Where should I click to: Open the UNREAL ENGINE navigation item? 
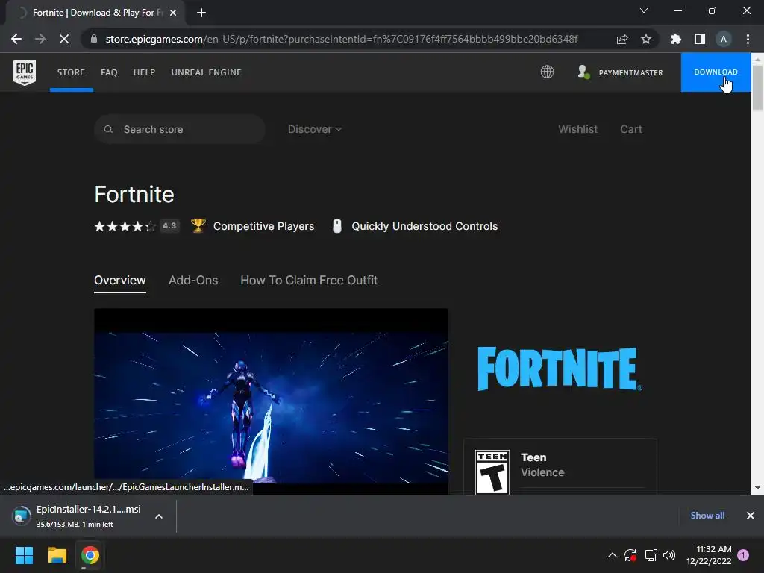pos(207,72)
